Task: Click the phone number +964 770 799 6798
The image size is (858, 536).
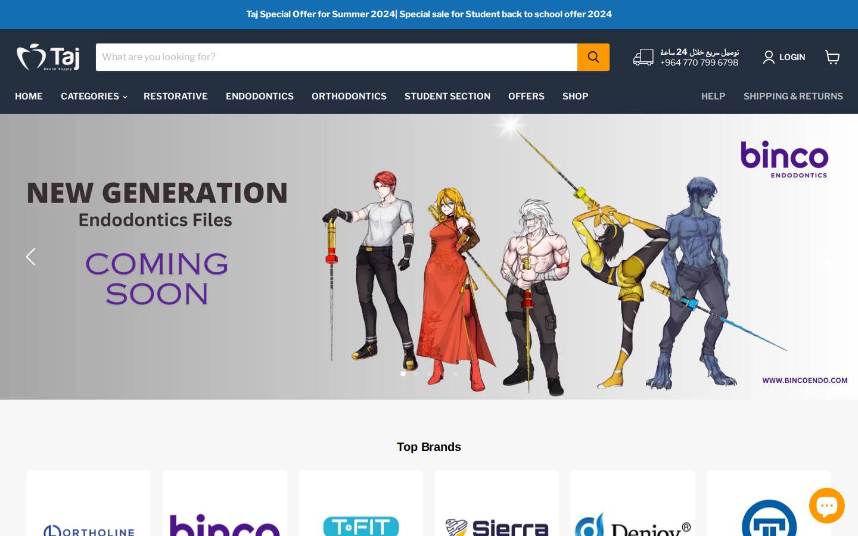Action: click(x=699, y=63)
